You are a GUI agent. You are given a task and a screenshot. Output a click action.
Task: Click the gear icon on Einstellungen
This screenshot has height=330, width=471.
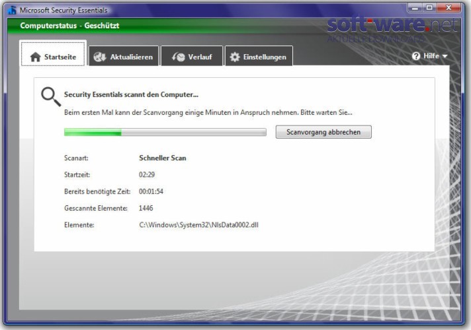click(235, 57)
